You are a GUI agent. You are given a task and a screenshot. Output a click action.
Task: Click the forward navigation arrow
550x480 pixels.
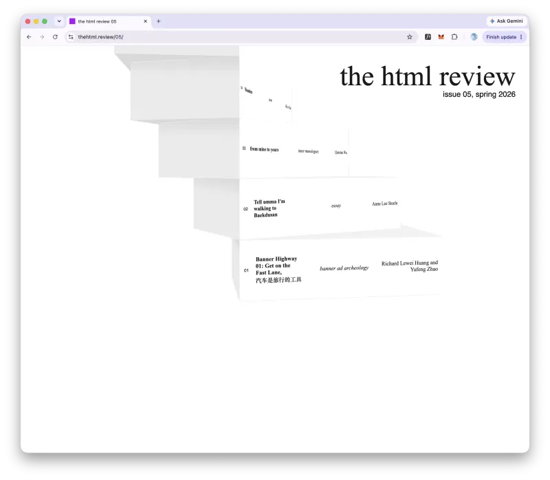[x=42, y=37]
